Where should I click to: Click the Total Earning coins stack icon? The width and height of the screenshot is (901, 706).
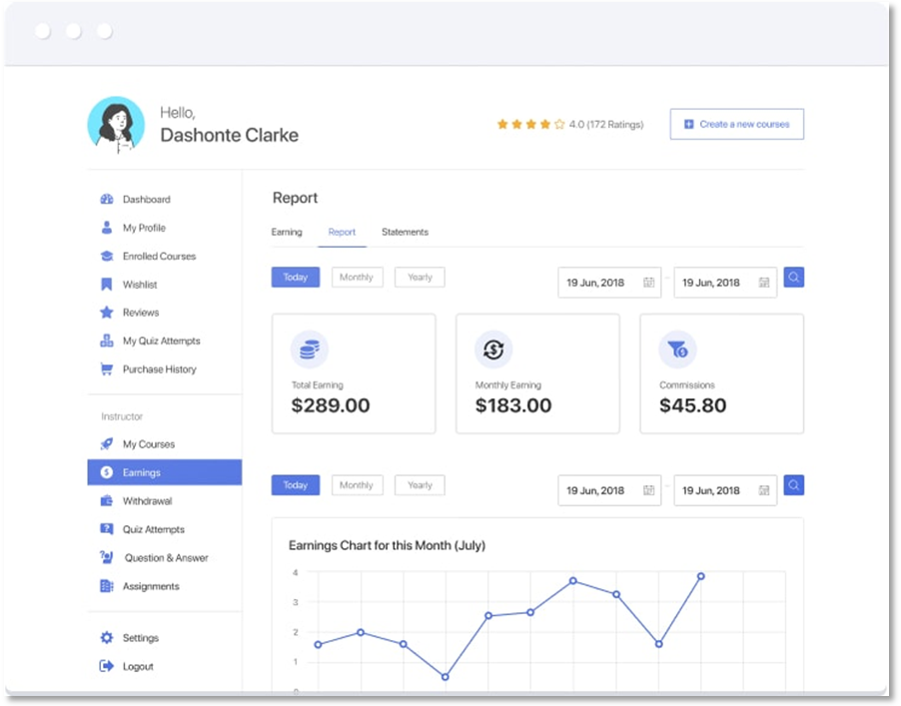309,350
